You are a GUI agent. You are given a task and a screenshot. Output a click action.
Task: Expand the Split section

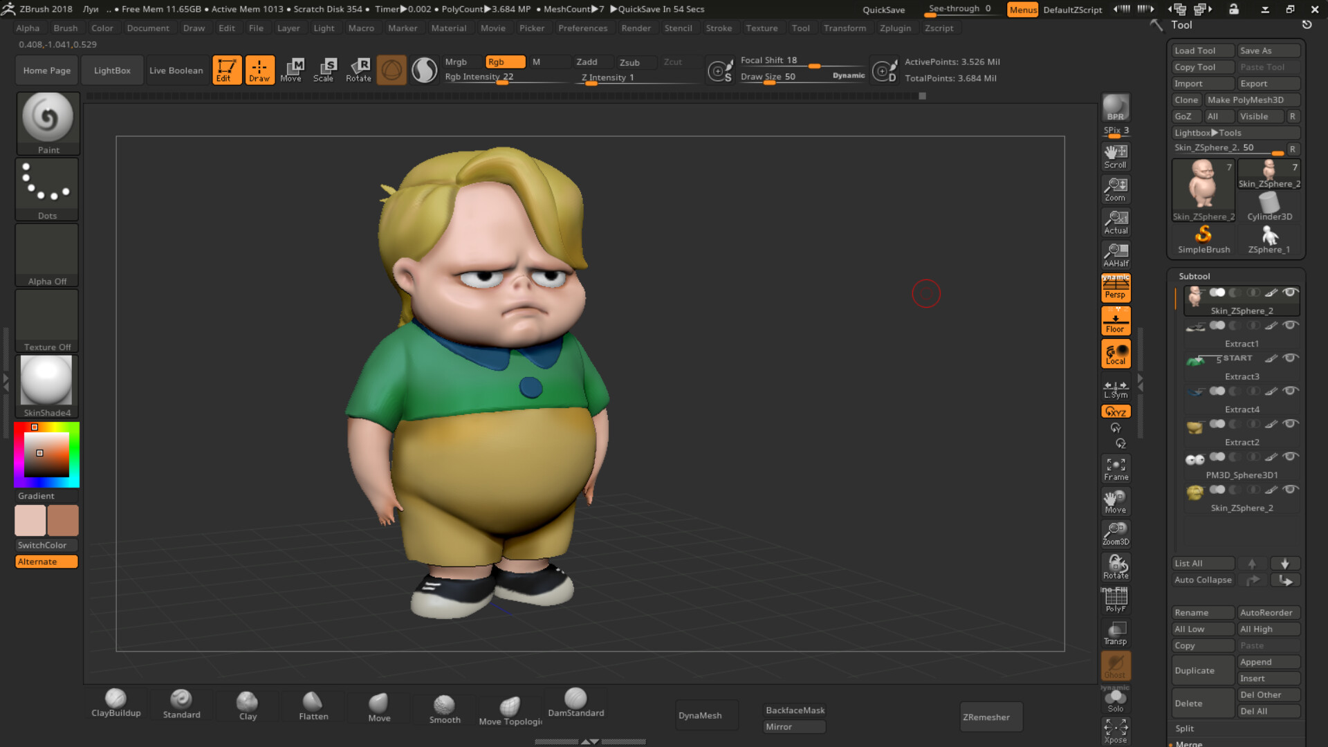(1184, 728)
